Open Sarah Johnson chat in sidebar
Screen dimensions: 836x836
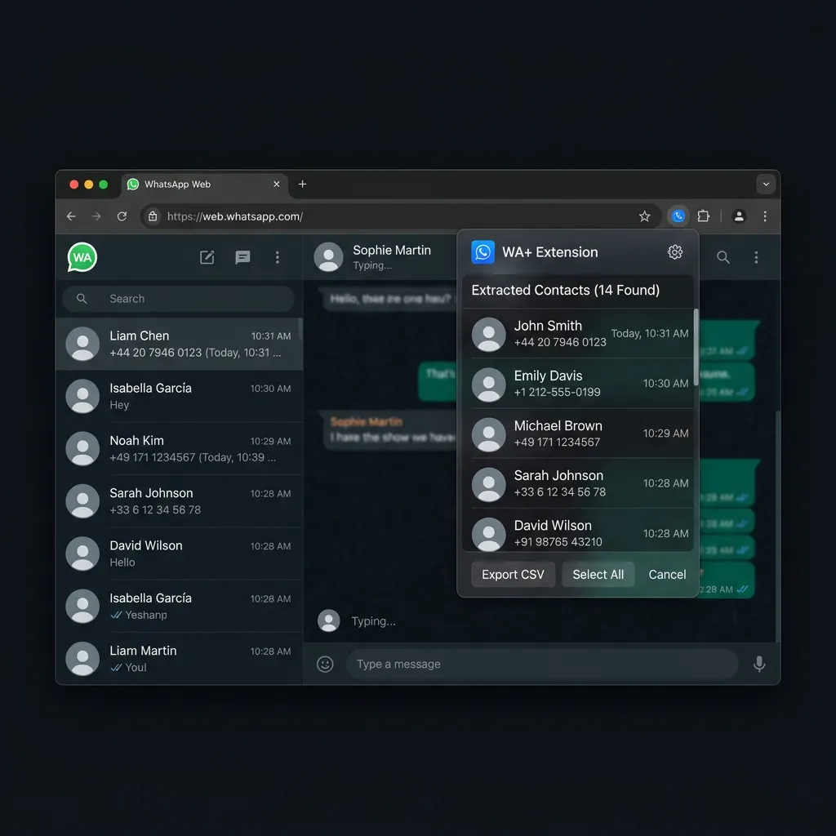tap(179, 501)
